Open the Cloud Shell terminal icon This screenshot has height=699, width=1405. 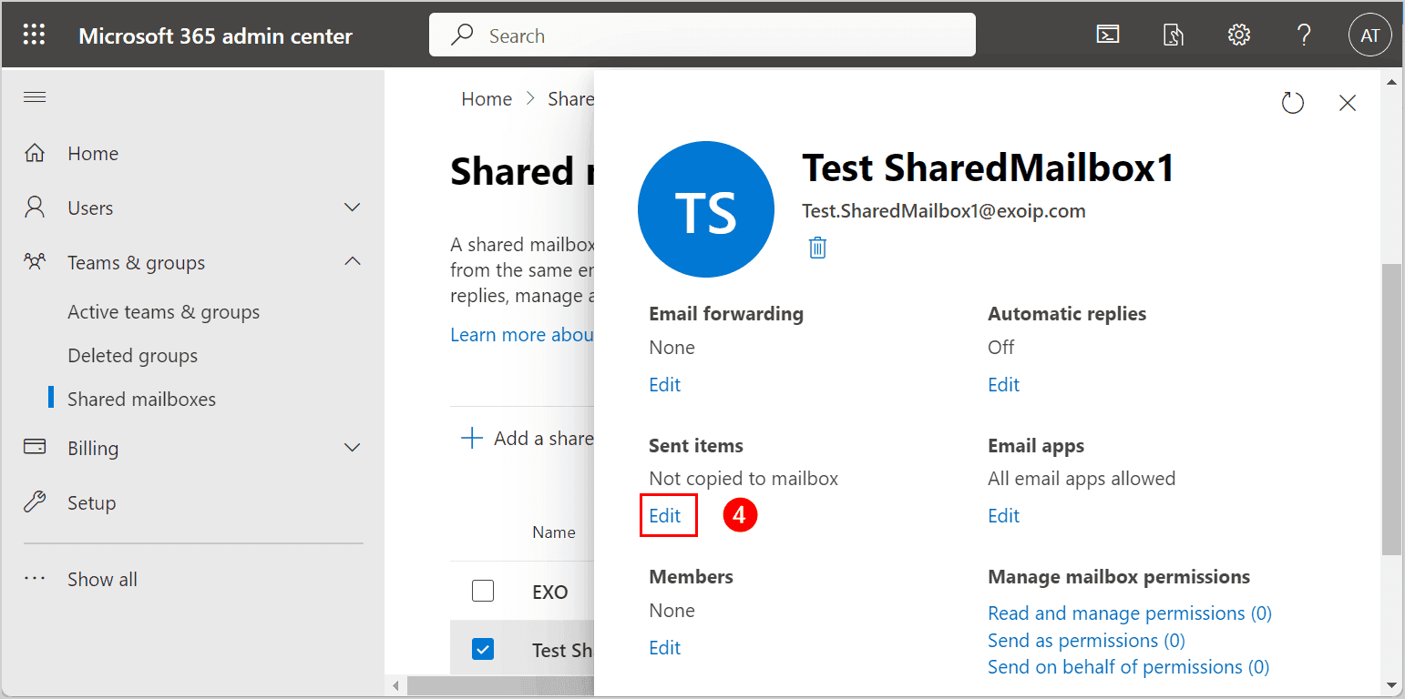[1107, 35]
